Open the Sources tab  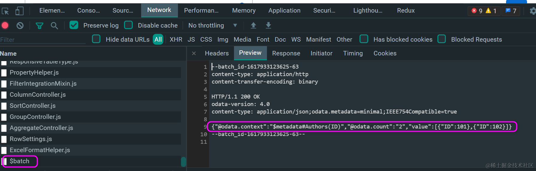point(123,10)
